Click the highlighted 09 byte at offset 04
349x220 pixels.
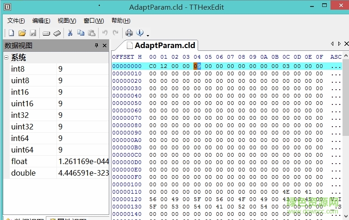[197, 66]
